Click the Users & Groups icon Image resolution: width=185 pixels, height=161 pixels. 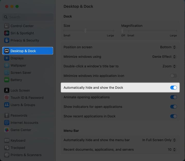7,105
